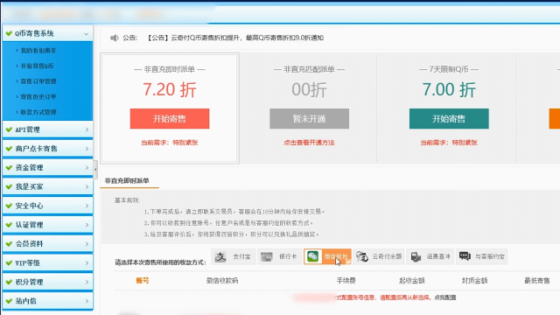Image resolution: width=560 pixels, height=315 pixels.
Task: Select the bank card 银行卡 icon
Action: pyautogui.click(x=266, y=256)
